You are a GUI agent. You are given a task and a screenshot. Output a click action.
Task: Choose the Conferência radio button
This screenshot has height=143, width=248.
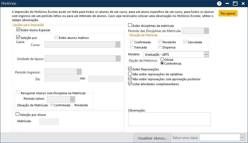click(x=162, y=63)
